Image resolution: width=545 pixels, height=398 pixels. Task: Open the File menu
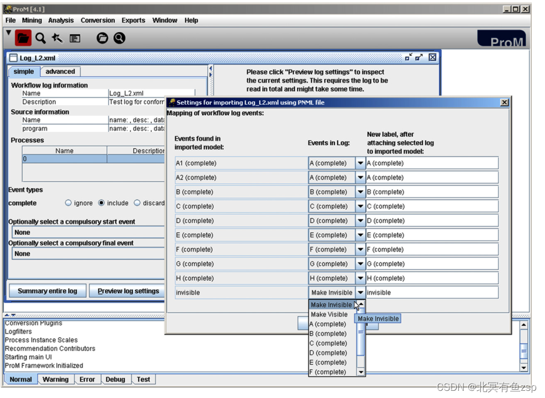pos(10,20)
